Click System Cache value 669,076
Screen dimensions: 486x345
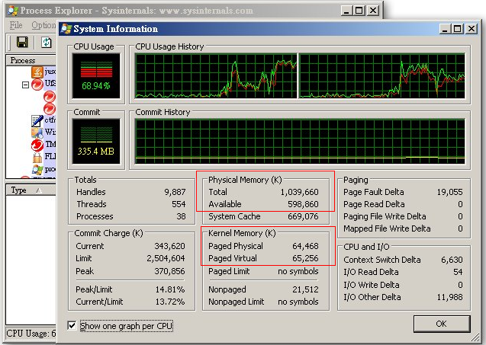point(303,216)
